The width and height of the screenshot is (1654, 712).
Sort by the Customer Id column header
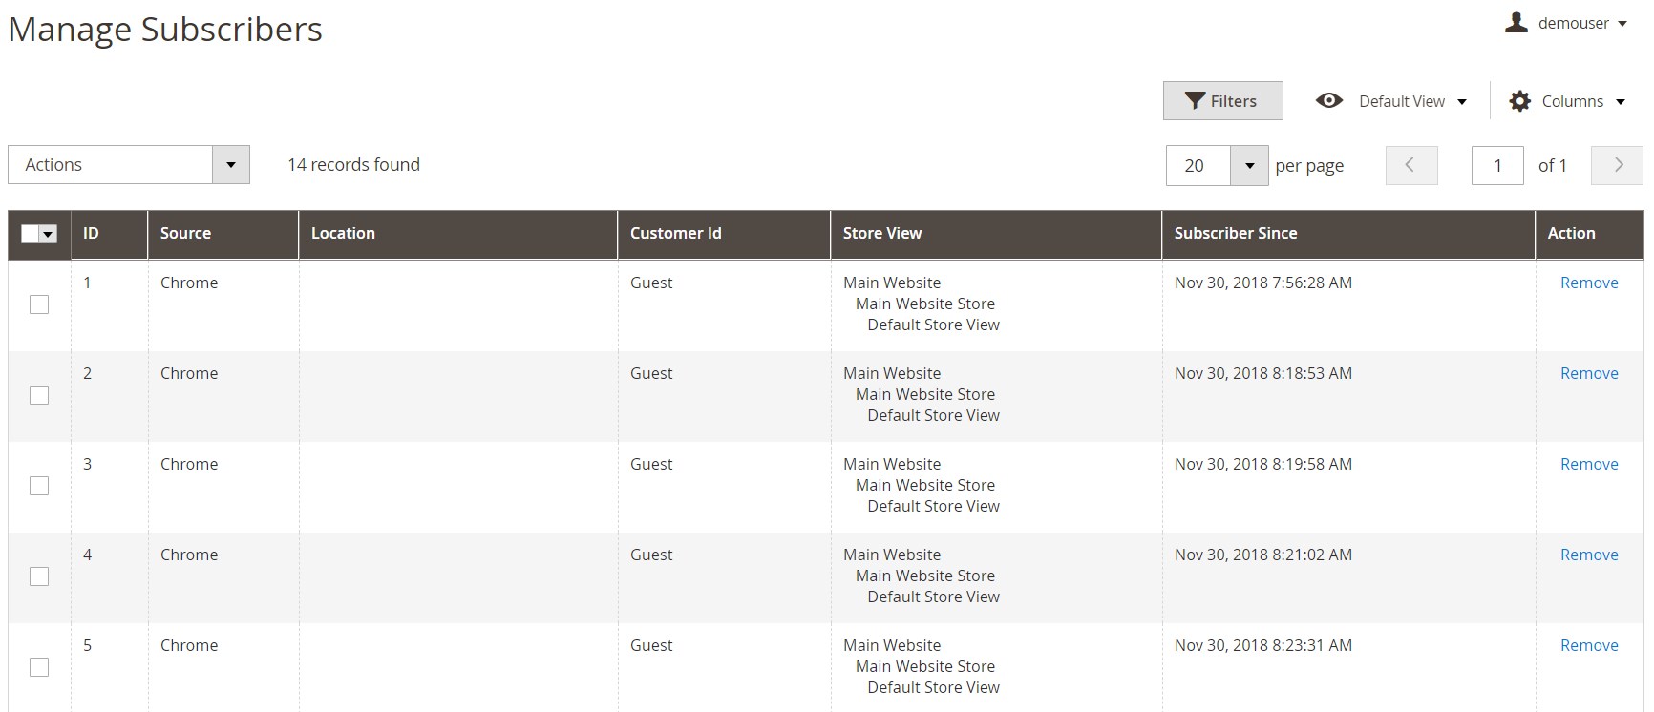coord(724,234)
